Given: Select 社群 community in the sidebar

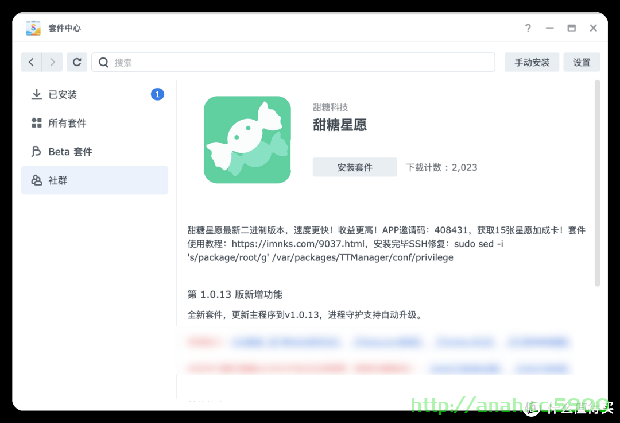Looking at the screenshot, I should coord(95,180).
